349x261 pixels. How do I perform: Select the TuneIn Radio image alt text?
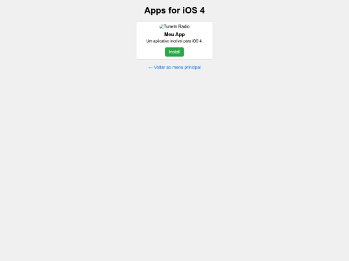tap(176, 26)
